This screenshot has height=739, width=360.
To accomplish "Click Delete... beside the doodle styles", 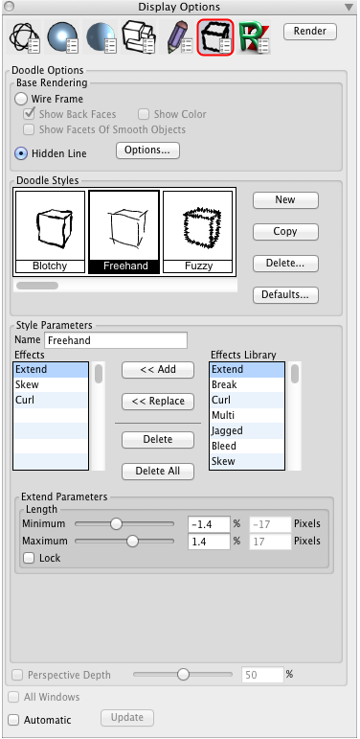I will click(285, 264).
